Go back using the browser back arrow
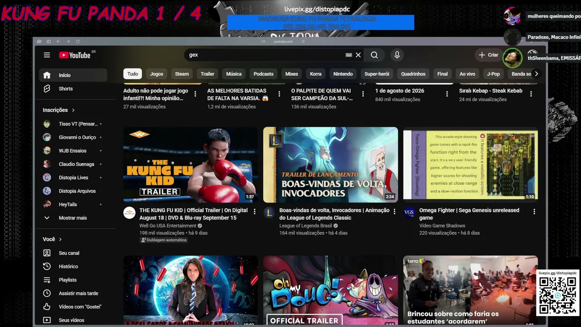This screenshot has width=581, height=327. pyautogui.click(x=59, y=41)
